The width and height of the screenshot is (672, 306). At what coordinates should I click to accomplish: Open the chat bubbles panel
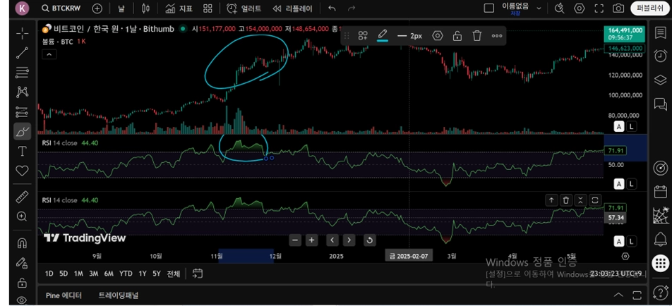click(661, 104)
